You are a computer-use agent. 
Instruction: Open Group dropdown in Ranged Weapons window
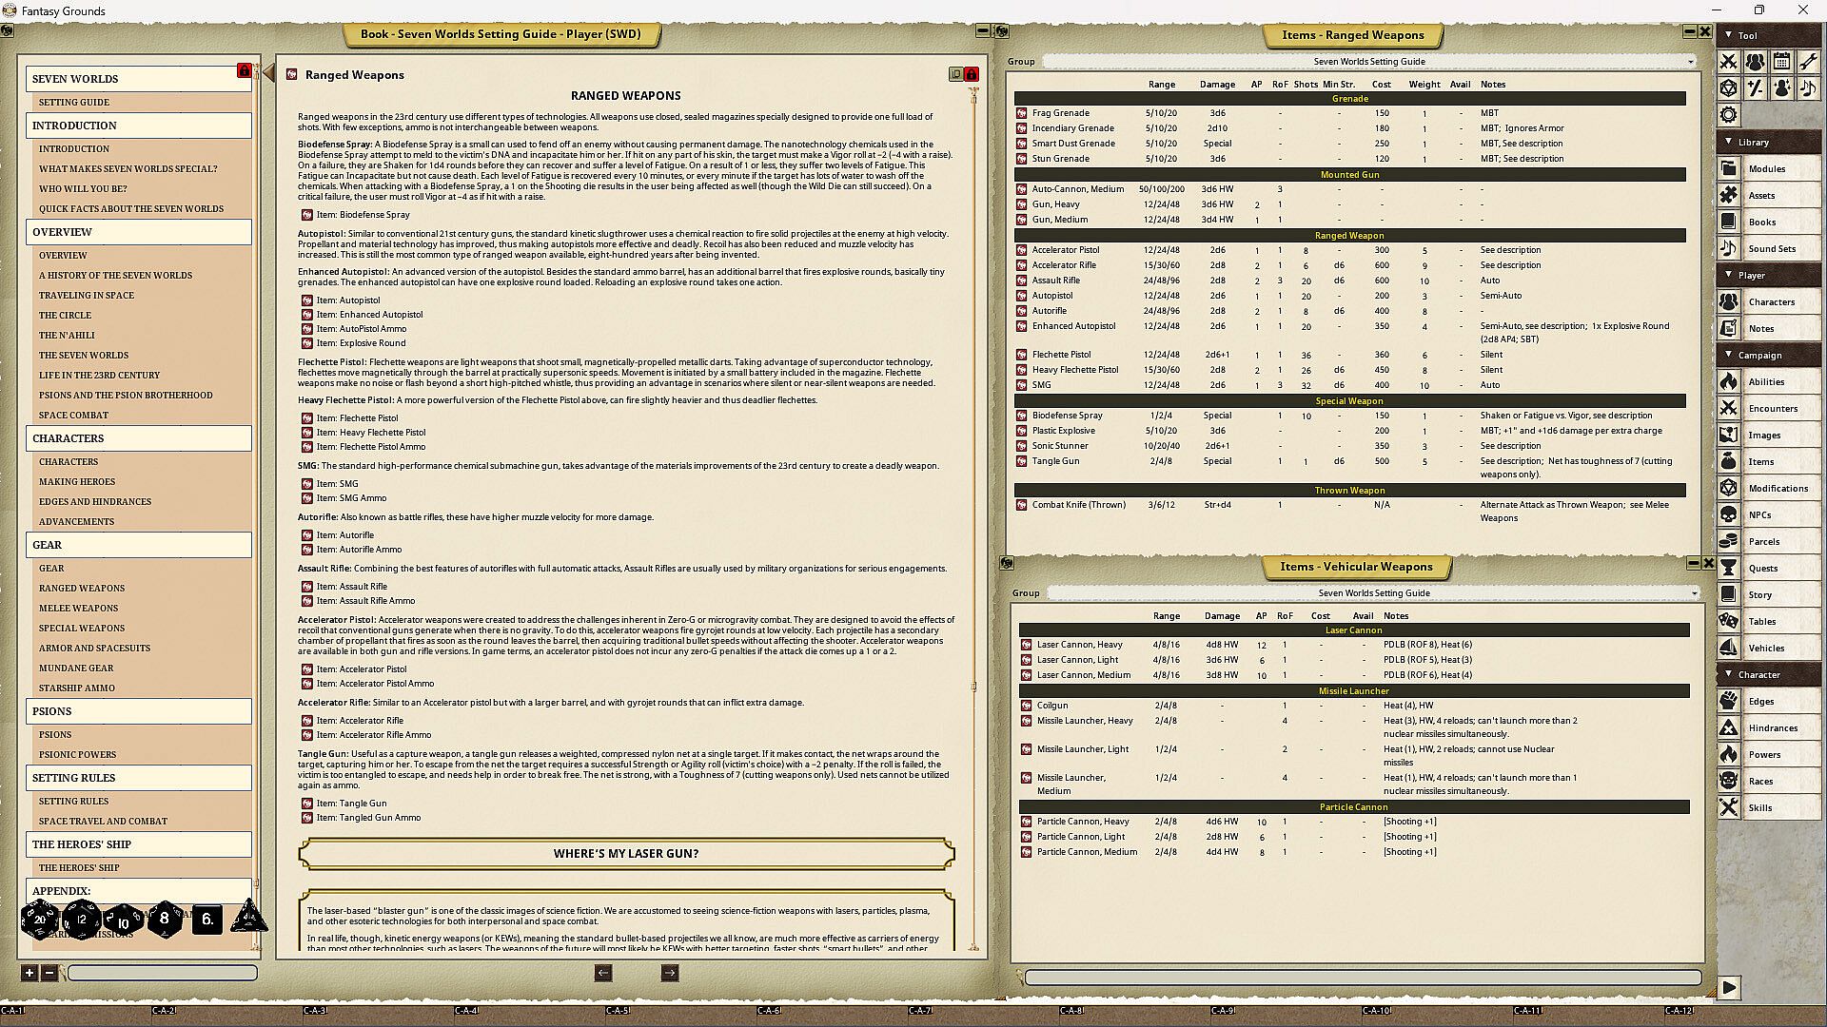(x=1690, y=62)
